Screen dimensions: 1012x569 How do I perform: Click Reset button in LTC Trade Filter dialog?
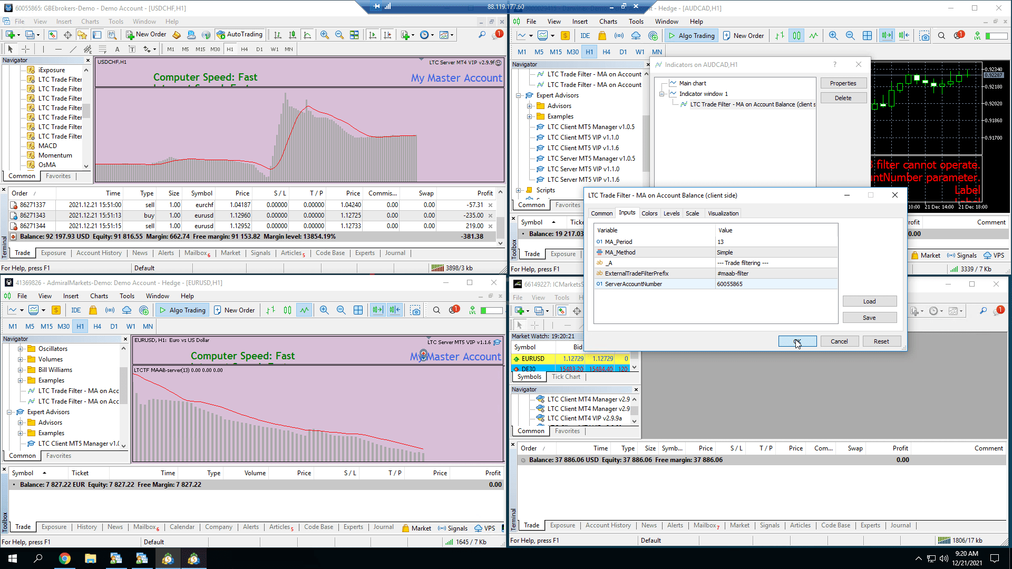[881, 341]
